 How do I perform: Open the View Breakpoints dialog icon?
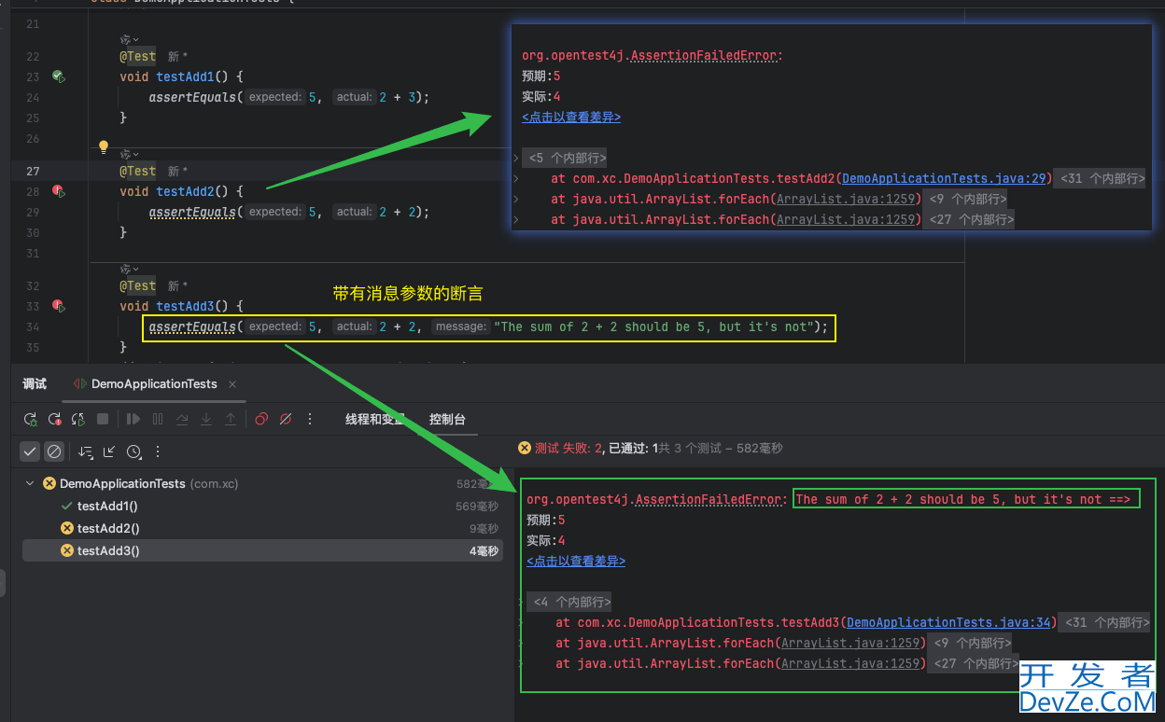tap(261, 420)
